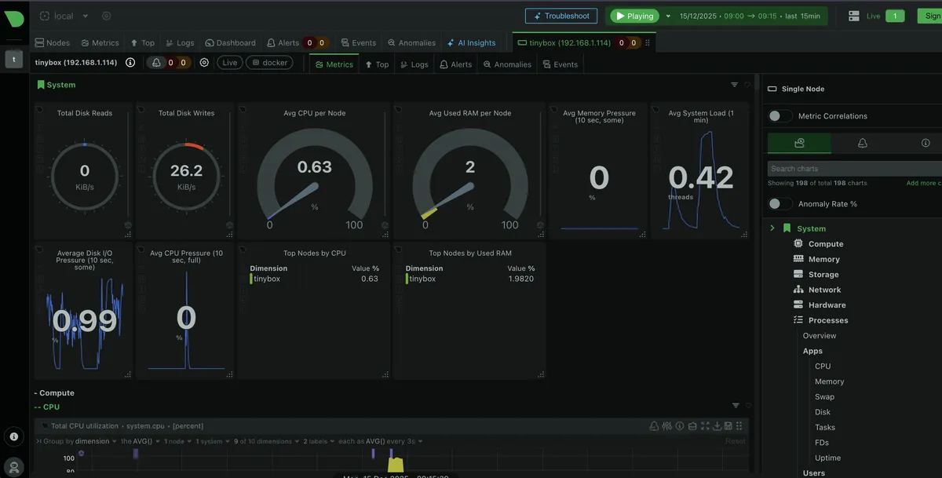Enable Metric Correlations
The width and height of the screenshot is (942, 478).
(780, 115)
